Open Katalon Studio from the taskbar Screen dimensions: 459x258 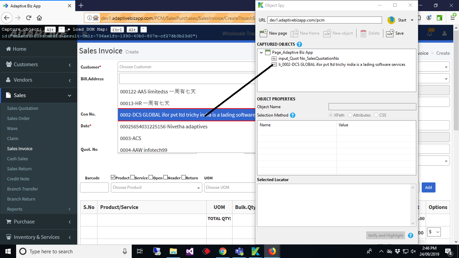coord(256,251)
